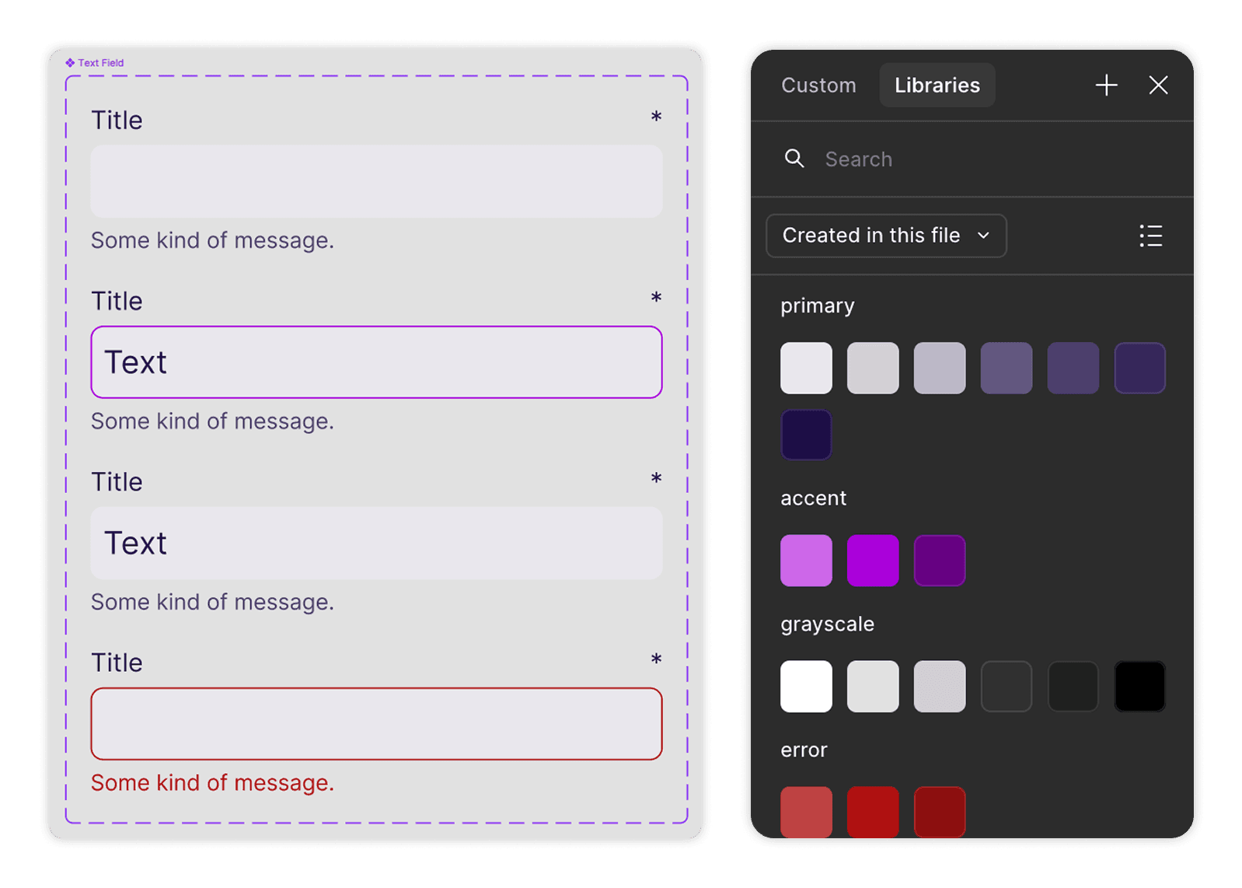Click the red-outlined error text field
The width and height of the screenshot is (1242, 888).
click(x=376, y=724)
